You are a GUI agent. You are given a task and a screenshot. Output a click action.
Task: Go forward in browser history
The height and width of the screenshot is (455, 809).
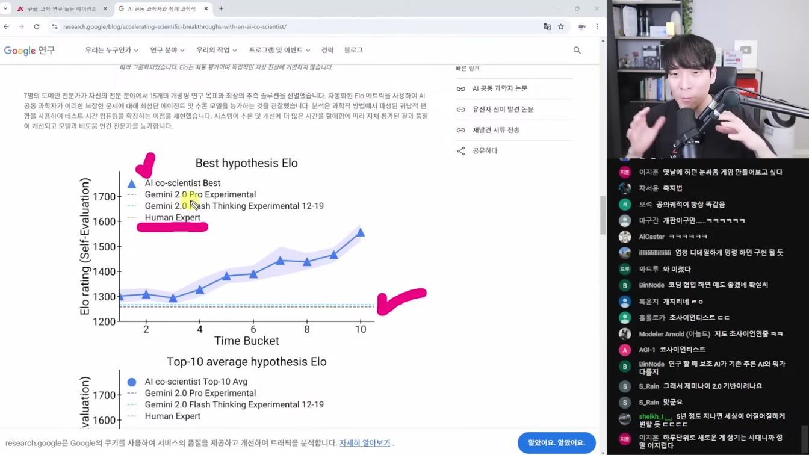pos(22,26)
